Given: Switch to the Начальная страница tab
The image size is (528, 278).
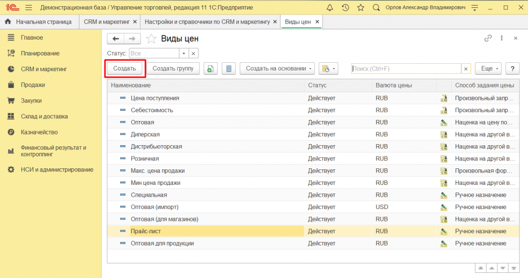Looking at the screenshot, I should [x=43, y=22].
